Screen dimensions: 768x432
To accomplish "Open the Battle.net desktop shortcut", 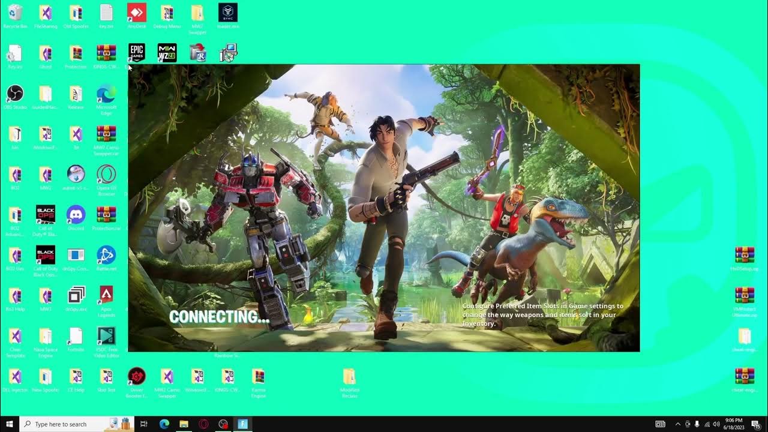I will 106,259.
